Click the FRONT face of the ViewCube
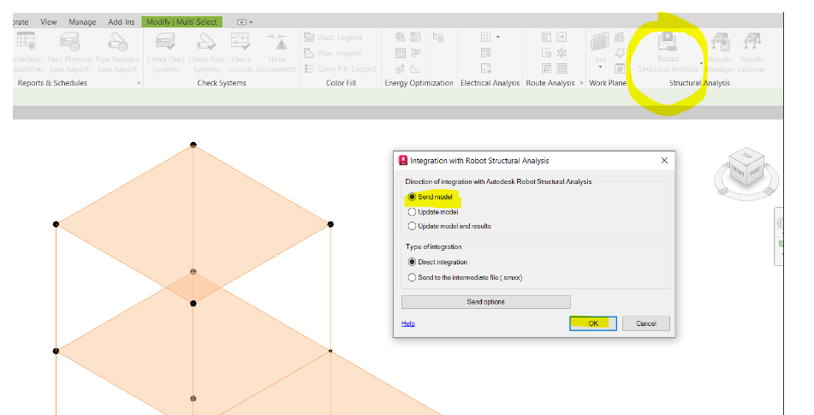Screen dimensions: 814x415 (738, 169)
